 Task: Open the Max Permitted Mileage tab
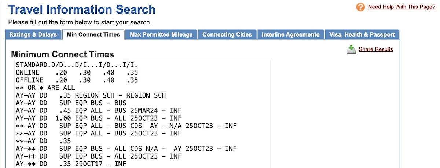161,34
